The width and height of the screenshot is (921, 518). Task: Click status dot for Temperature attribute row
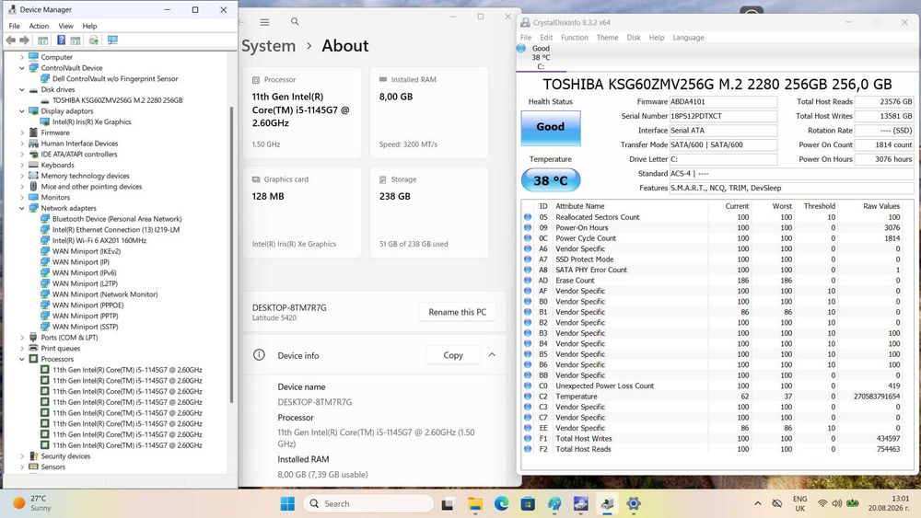[528, 397]
